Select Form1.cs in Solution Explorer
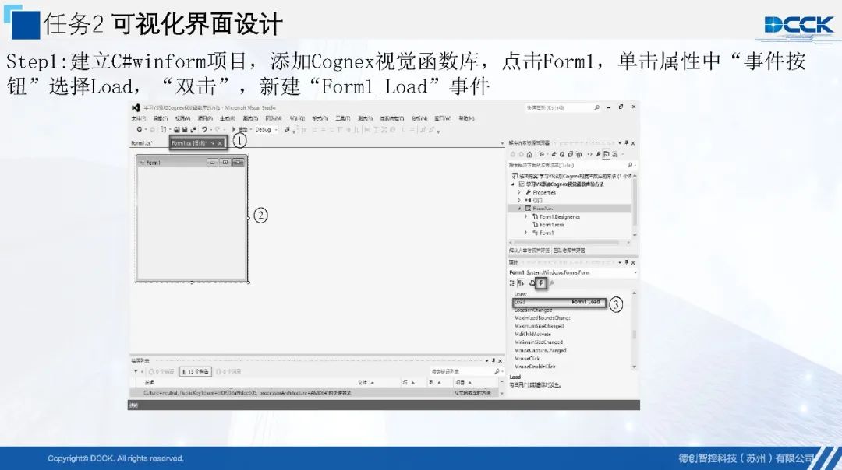842x470 pixels. [x=543, y=209]
